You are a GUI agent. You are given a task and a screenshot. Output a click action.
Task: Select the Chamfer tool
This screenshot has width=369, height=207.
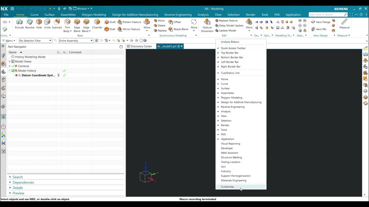97,24
